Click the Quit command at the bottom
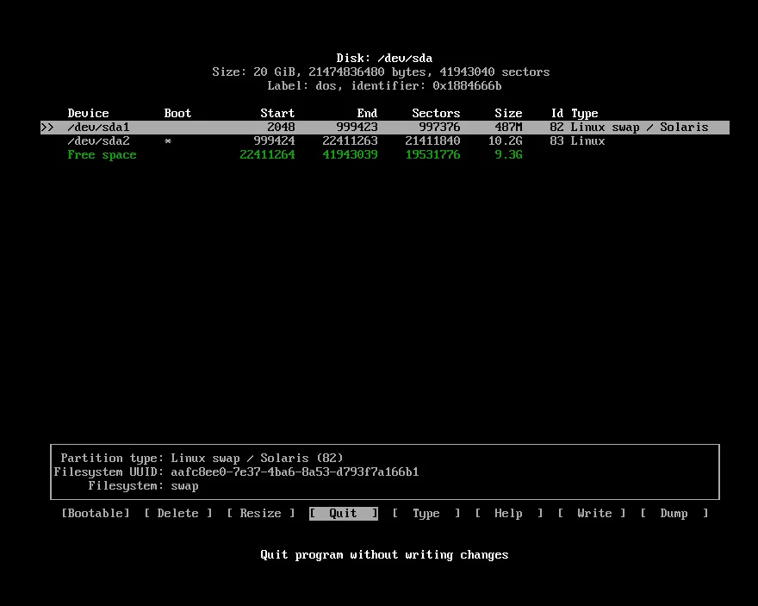 (343, 513)
